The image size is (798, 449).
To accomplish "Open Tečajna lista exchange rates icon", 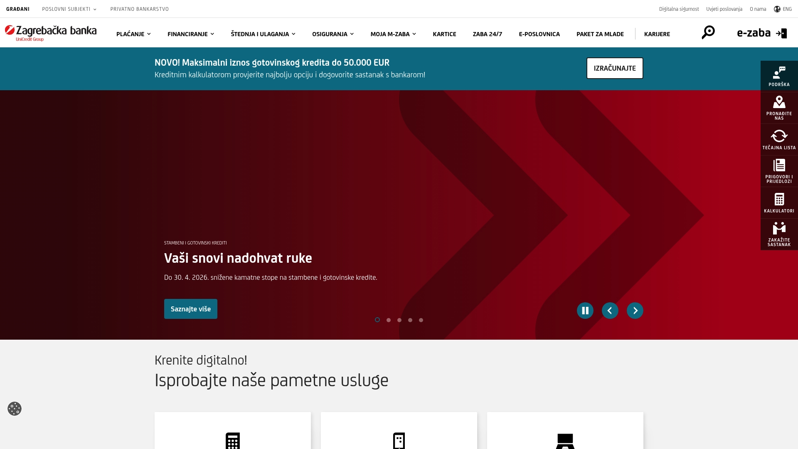I will click(x=779, y=139).
